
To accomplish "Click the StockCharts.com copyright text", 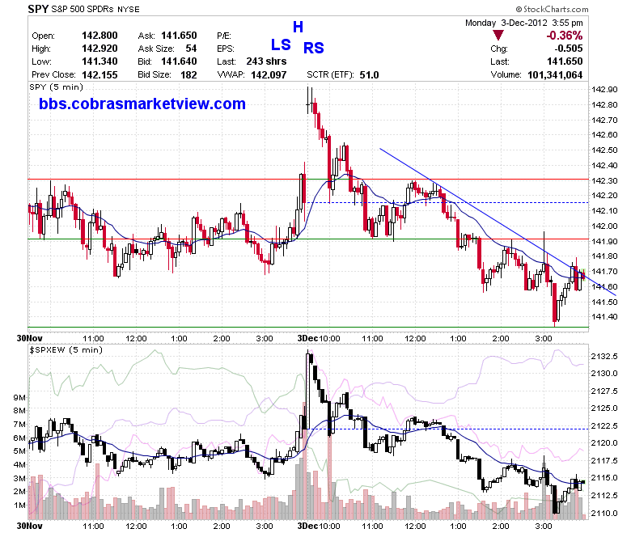I will coord(552,9).
